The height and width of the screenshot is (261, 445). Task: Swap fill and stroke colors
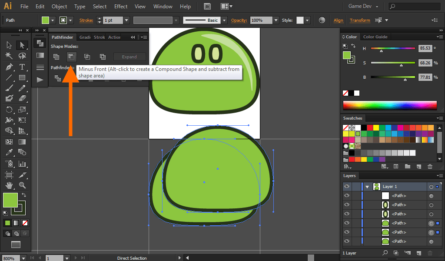(x=24, y=195)
